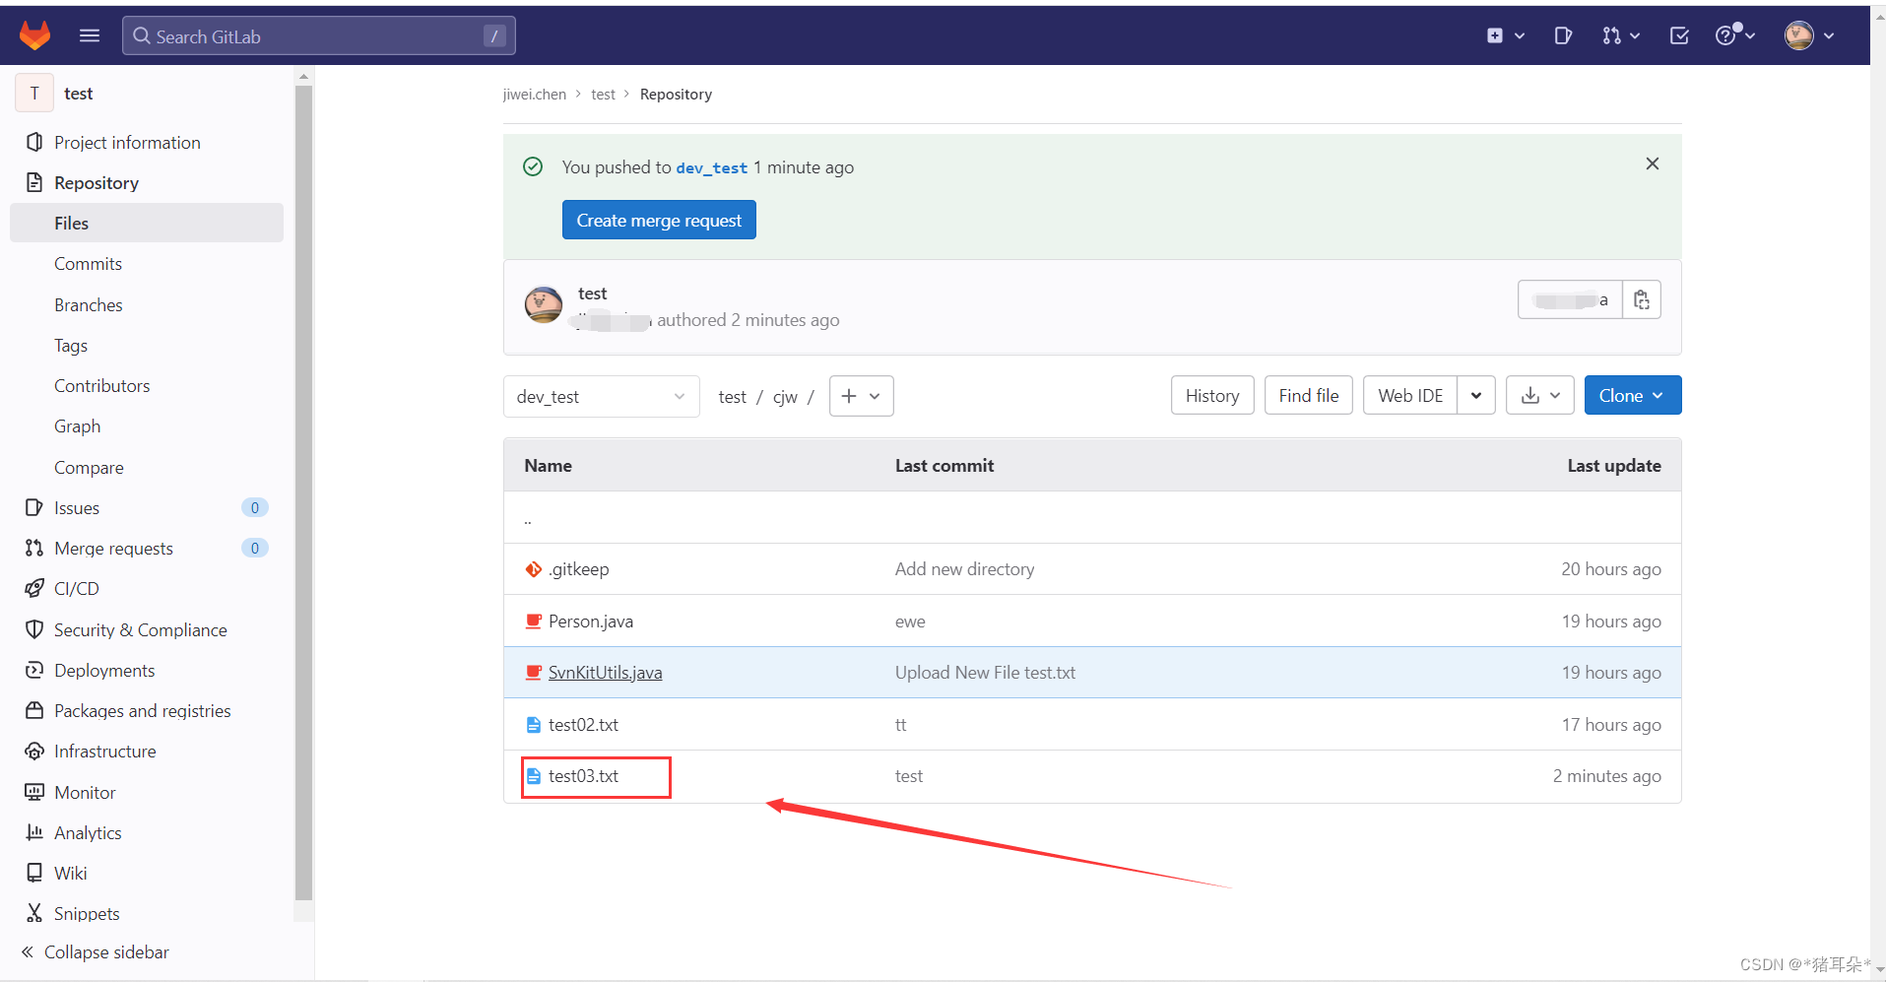Click the To-Do List checkmark icon
The width and height of the screenshot is (1886, 982).
tap(1678, 35)
